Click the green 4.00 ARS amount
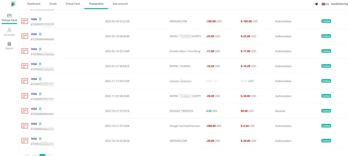The height and width of the screenshot is (156, 348). click(x=211, y=111)
